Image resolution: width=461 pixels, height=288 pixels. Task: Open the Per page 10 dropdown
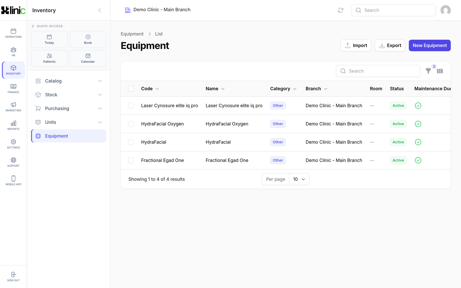tap(299, 179)
